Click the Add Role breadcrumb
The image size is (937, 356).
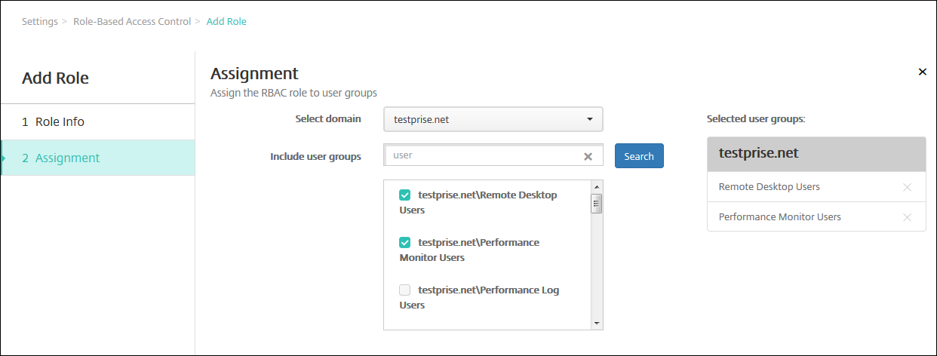(226, 21)
